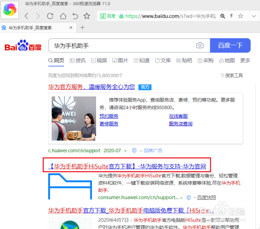
Task: Open the 搜索工具 filter
Action: click(x=232, y=76)
